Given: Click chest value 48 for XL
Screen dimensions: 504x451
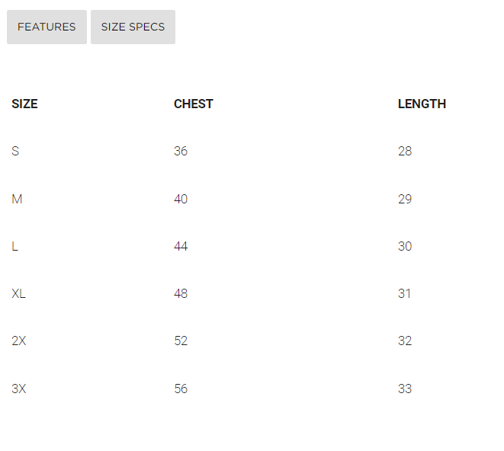Looking at the screenshot, I should click(181, 293).
